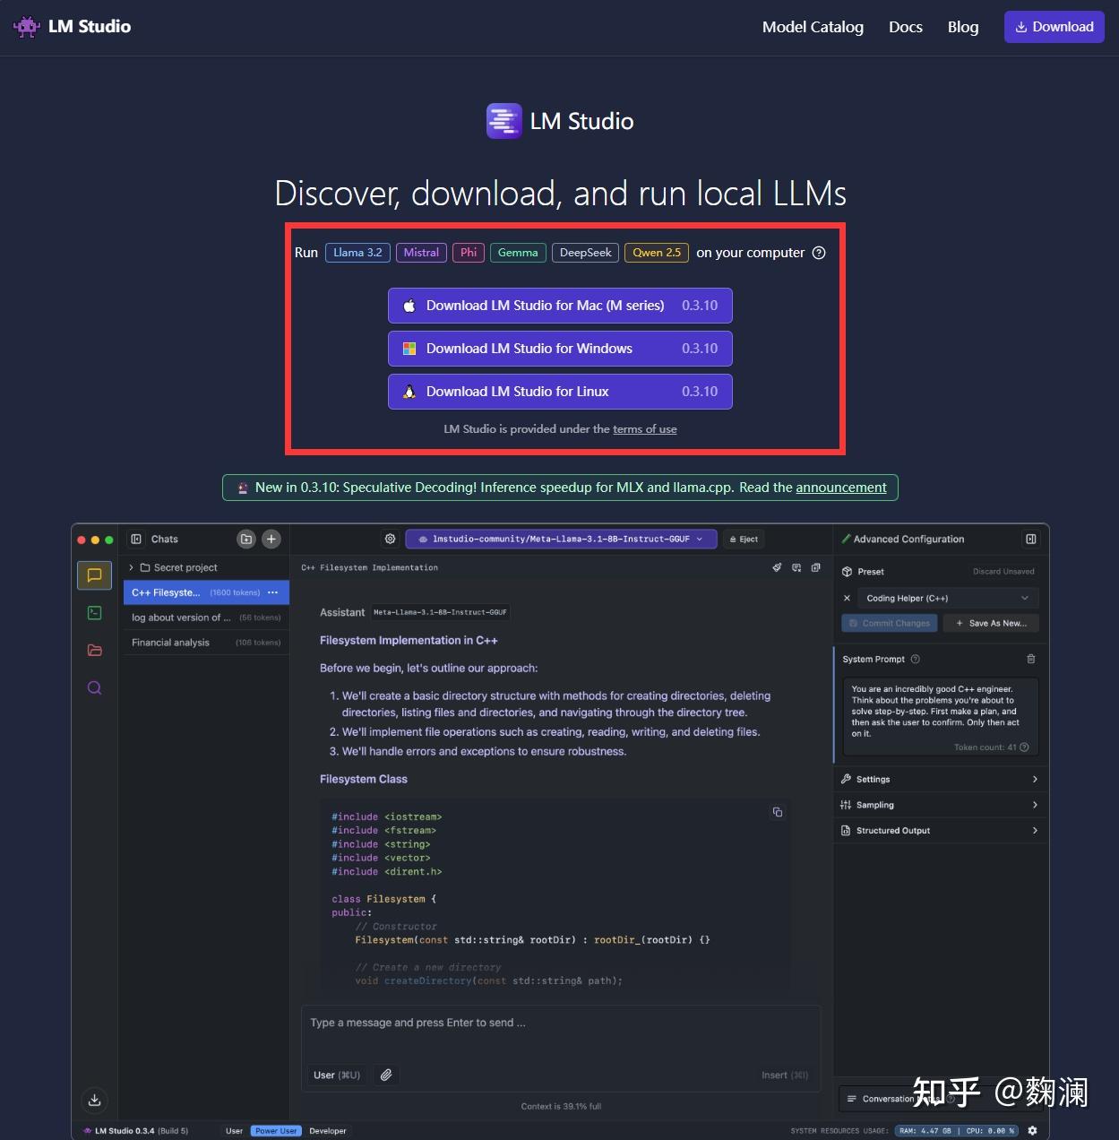Create a new chat with the plus icon

point(271,539)
